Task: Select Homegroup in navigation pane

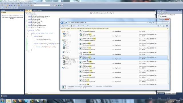Action: point(66,52)
